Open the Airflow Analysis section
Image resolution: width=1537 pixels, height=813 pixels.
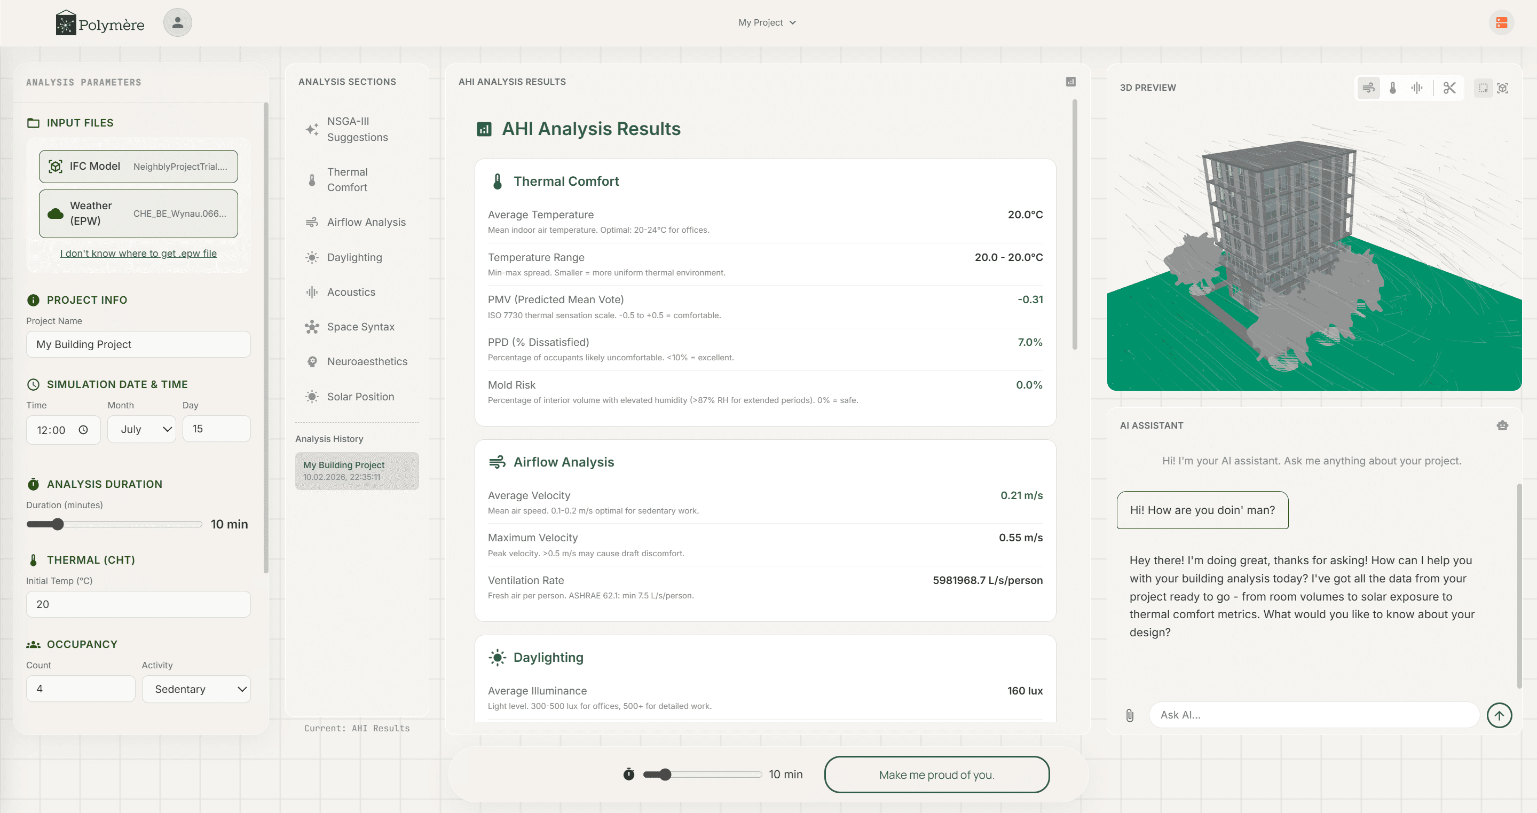(x=366, y=222)
